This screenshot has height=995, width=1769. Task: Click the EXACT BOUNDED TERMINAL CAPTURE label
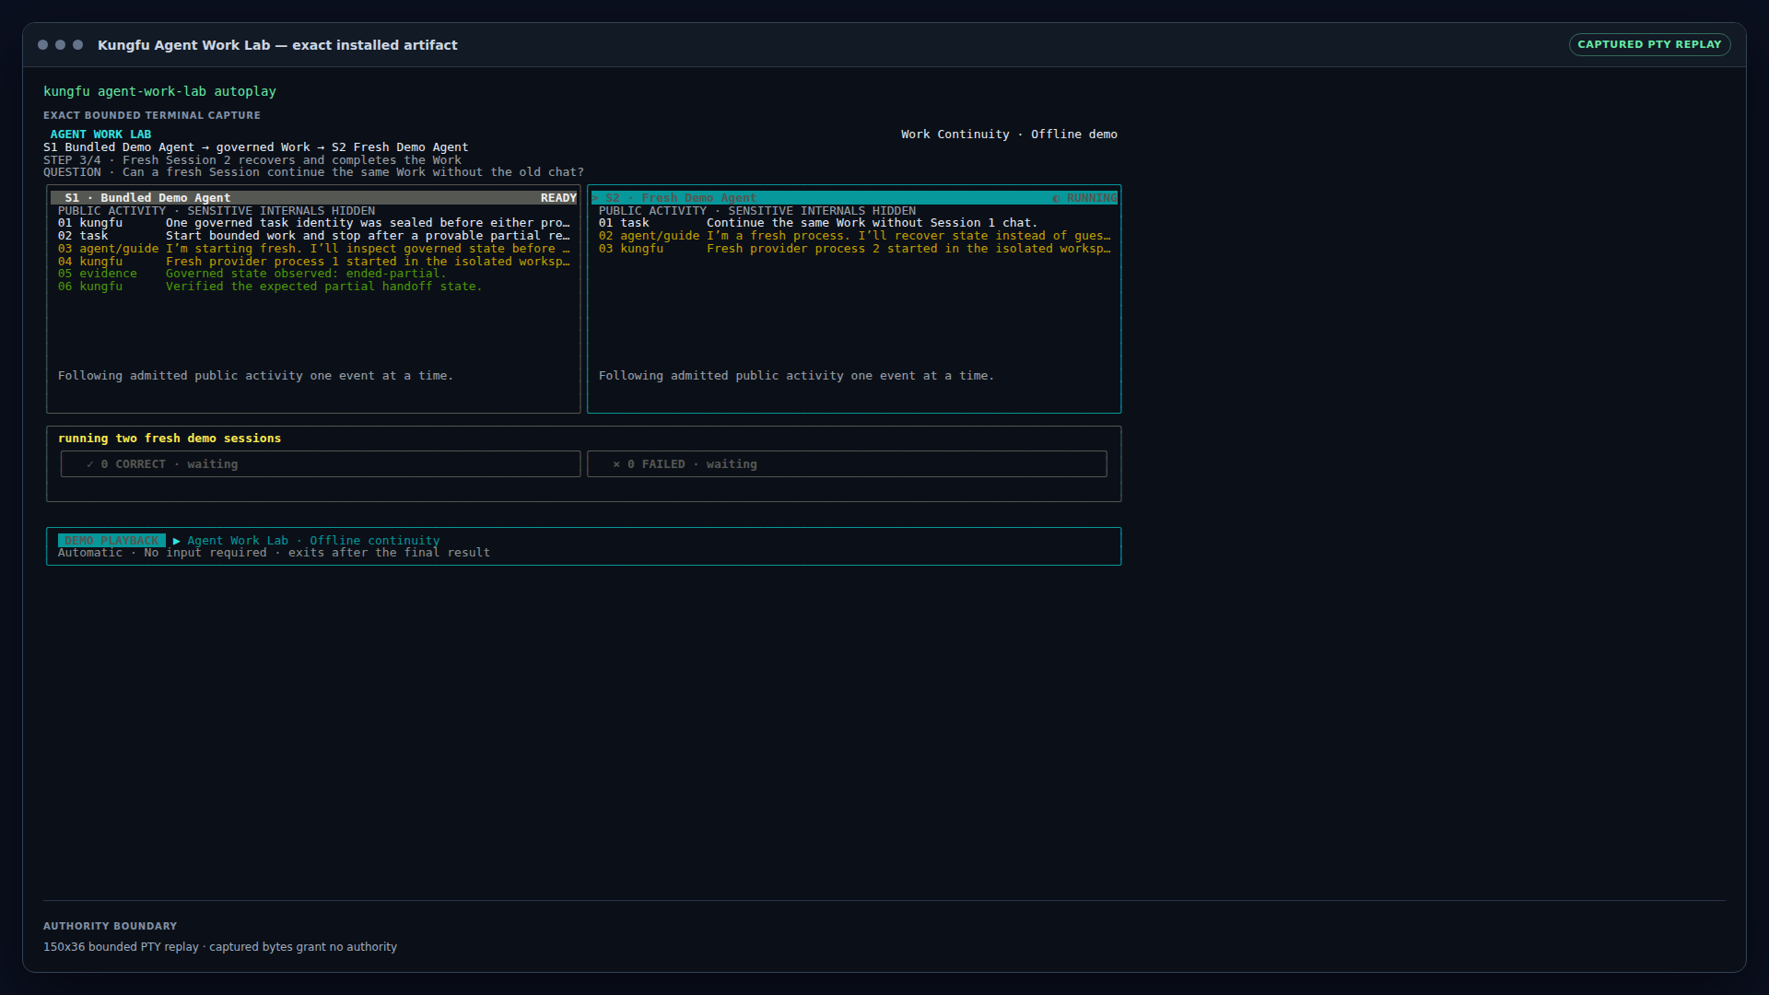(152, 115)
